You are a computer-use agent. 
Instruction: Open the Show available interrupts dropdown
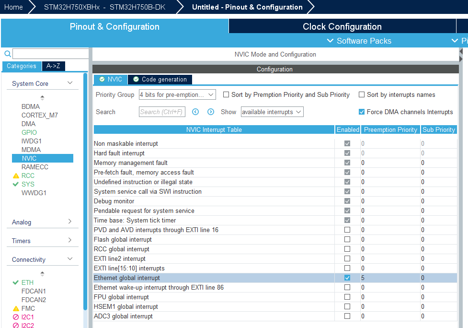click(x=272, y=112)
